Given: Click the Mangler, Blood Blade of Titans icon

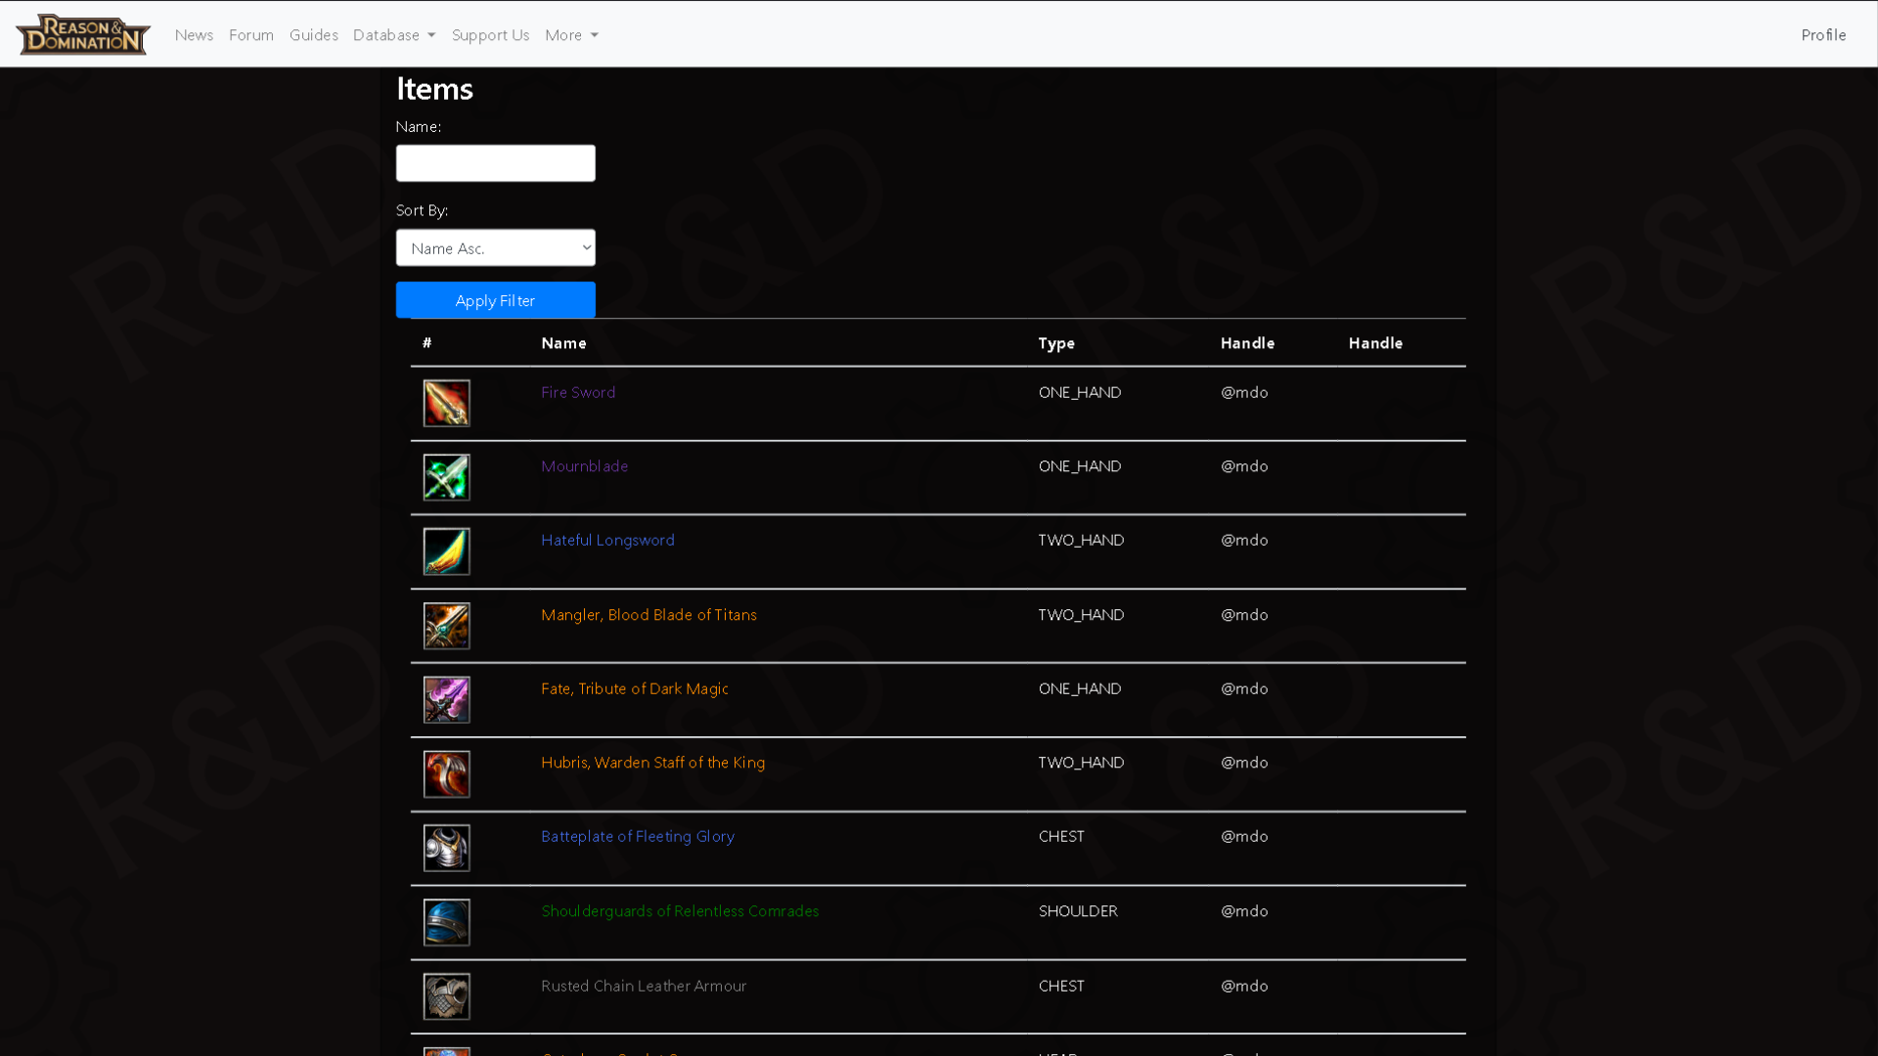Looking at the screenshot, I should tap(446, 626).
